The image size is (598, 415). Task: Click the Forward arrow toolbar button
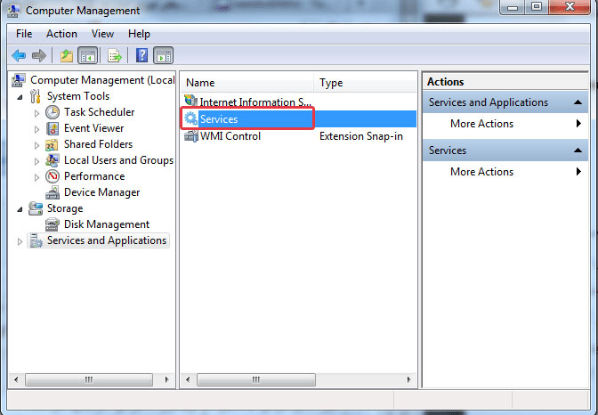tap(39, 56)
